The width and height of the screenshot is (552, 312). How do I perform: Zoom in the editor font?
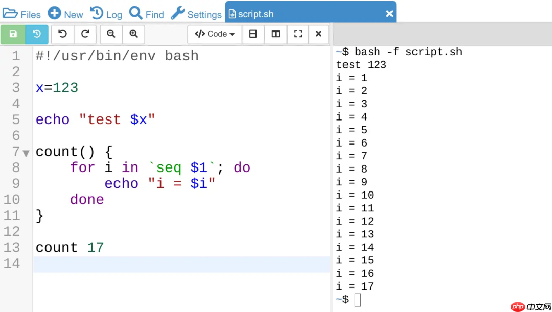click(x=133, y=34)
